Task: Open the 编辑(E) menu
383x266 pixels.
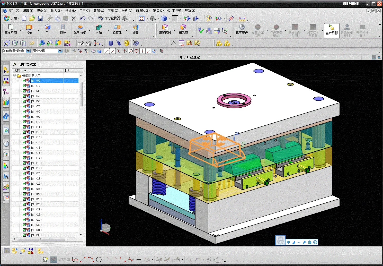Action: point(28,11)
